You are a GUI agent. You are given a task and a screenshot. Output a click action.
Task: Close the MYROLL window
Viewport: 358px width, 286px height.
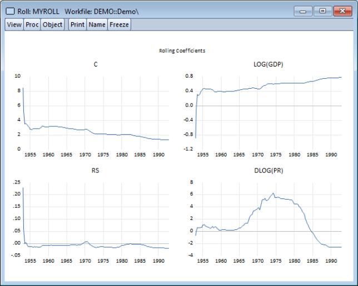[342, 11]
